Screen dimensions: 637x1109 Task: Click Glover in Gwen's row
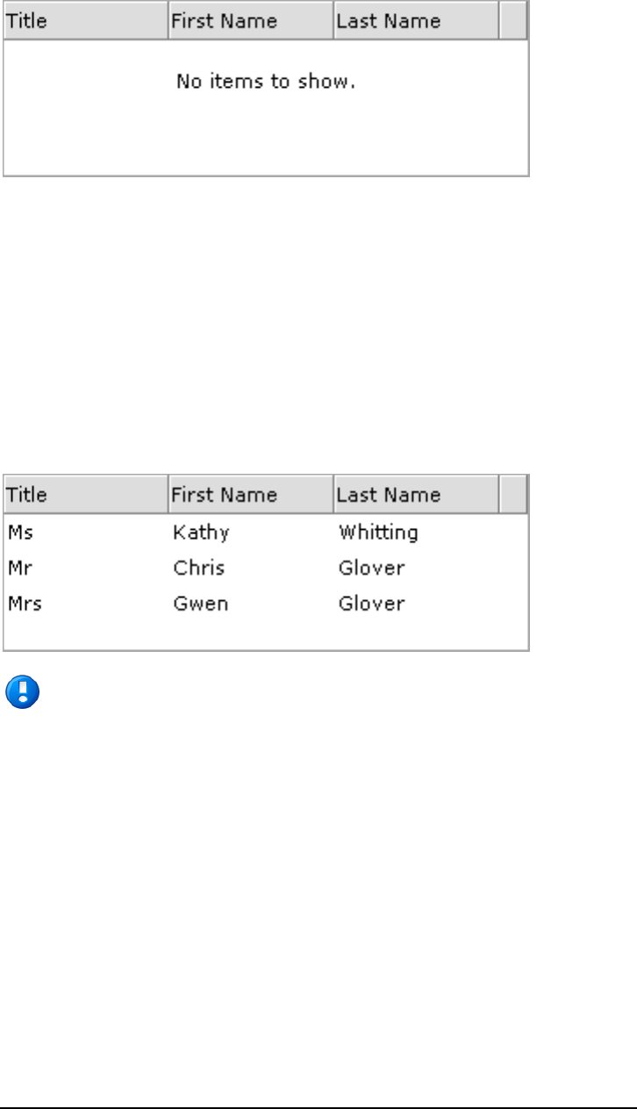point(371,604)
